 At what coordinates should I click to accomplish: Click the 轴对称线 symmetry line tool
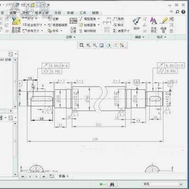tap(88, 31)
